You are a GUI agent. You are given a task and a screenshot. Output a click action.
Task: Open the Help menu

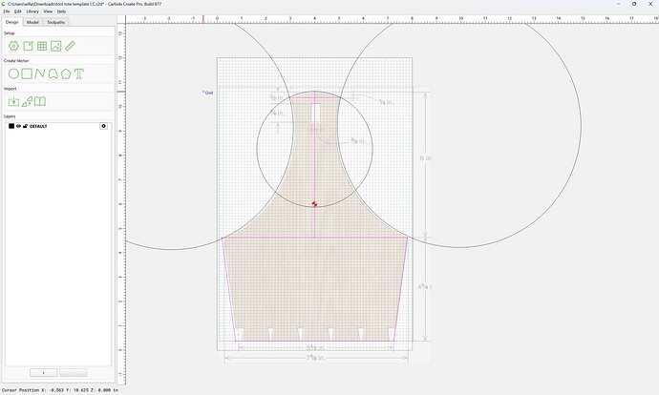[x=61, y=11]
